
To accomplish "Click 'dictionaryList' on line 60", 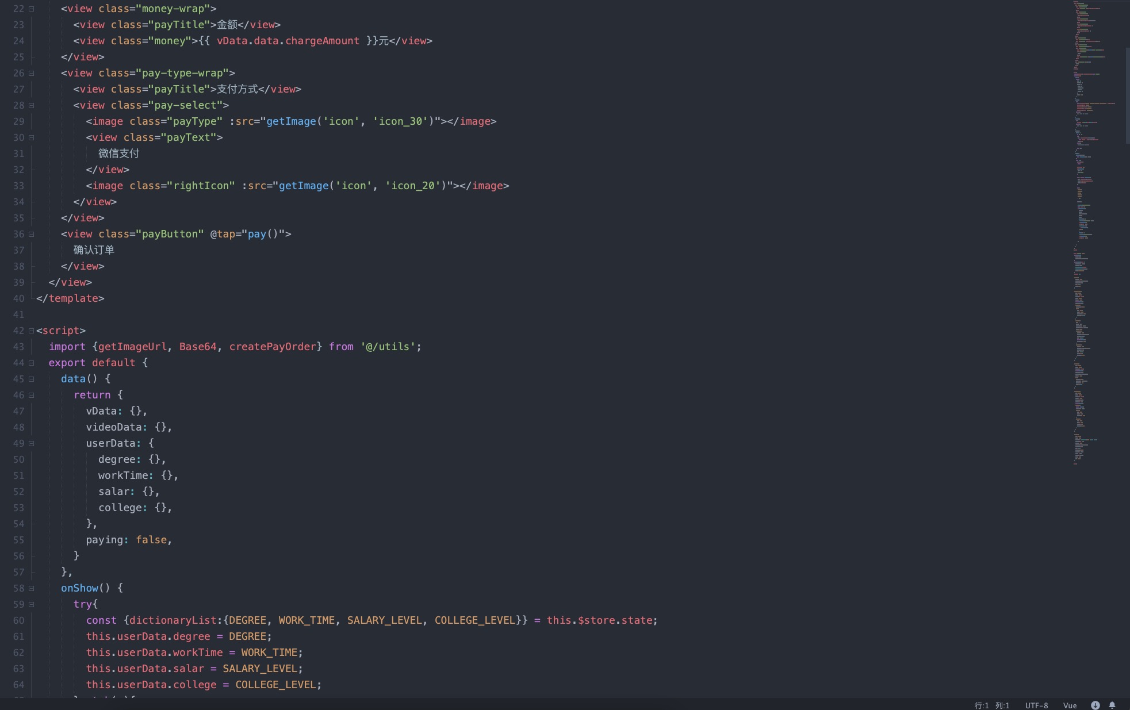I will pos(173,620).
